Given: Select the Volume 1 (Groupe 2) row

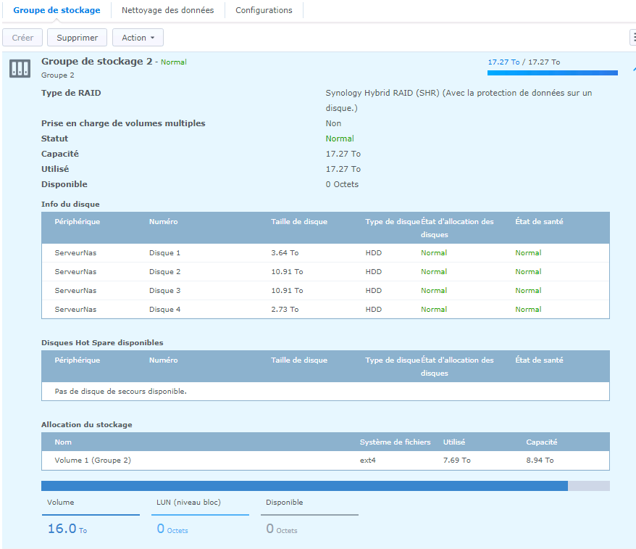Looking at the screenshot, I should (x=325, y=461).
